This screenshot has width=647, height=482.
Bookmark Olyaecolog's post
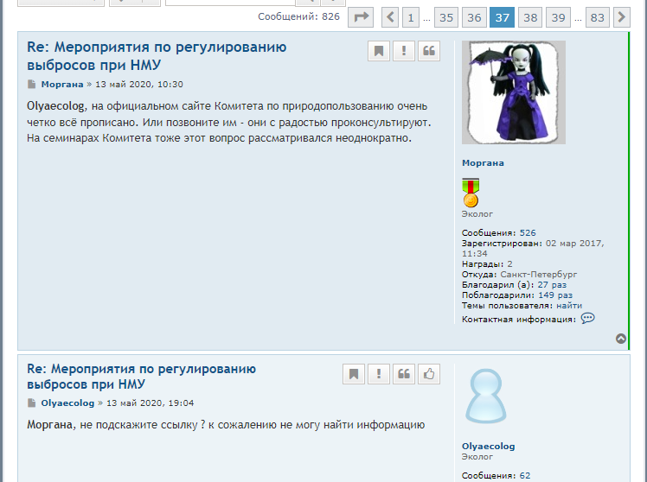pyautogui.click(x=354, y=374)
